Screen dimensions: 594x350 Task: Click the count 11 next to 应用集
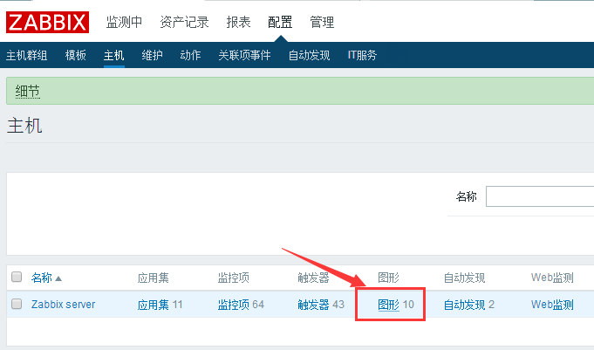click(177, 305)
